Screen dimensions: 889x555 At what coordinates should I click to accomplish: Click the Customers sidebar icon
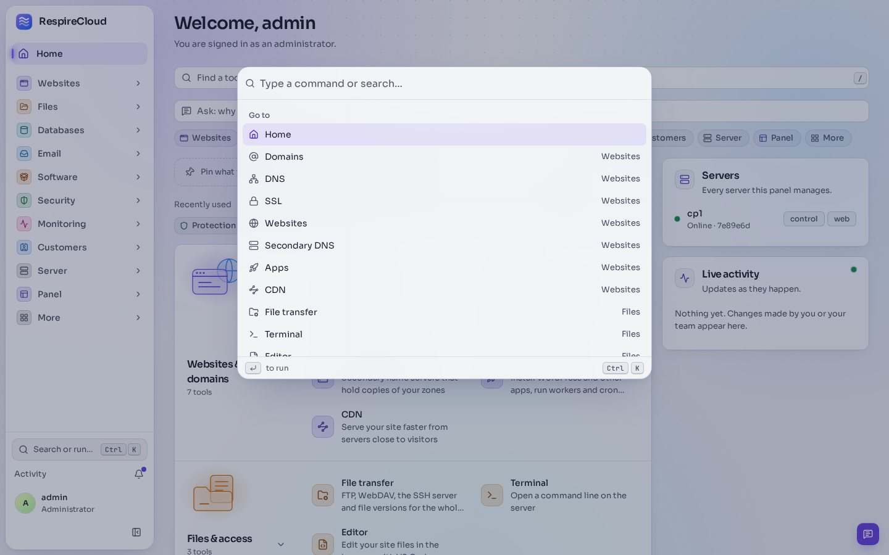click(24, 247)
